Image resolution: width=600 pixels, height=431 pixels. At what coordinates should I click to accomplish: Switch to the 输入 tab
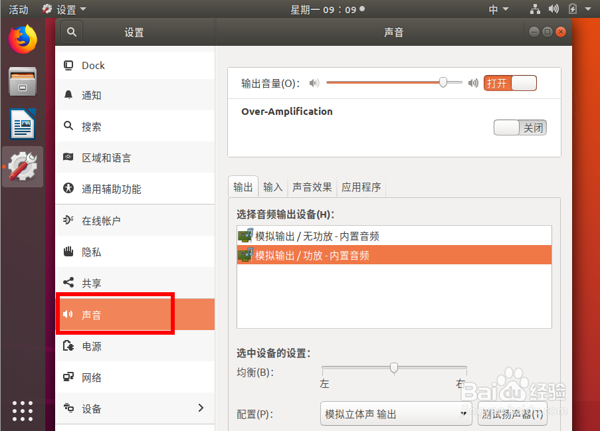coord(273,187)
